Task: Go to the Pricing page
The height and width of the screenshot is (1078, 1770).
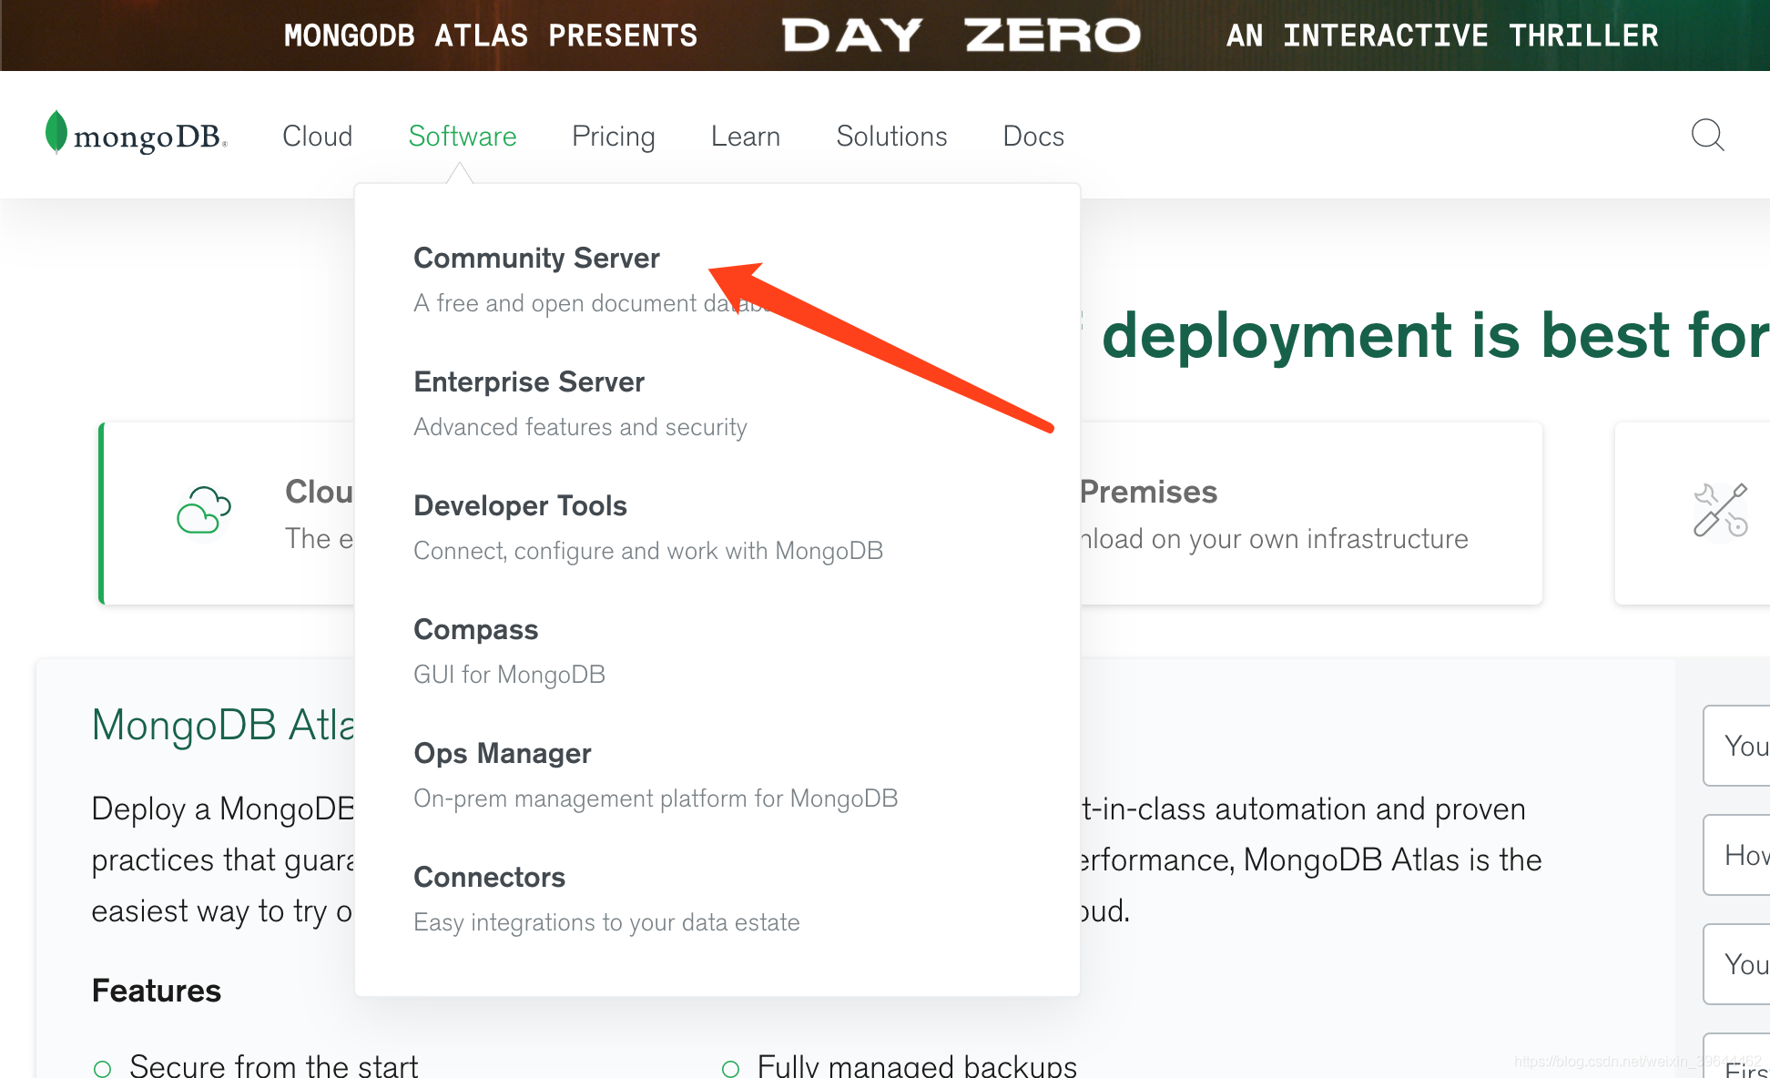Action: pyautogui.click(x=613, y=137)
